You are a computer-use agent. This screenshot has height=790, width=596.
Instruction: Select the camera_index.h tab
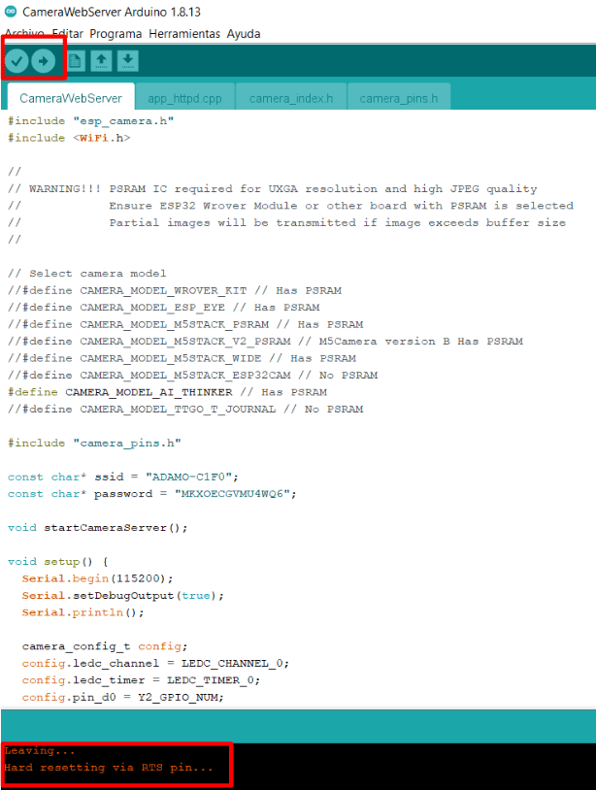pos(290,98)
